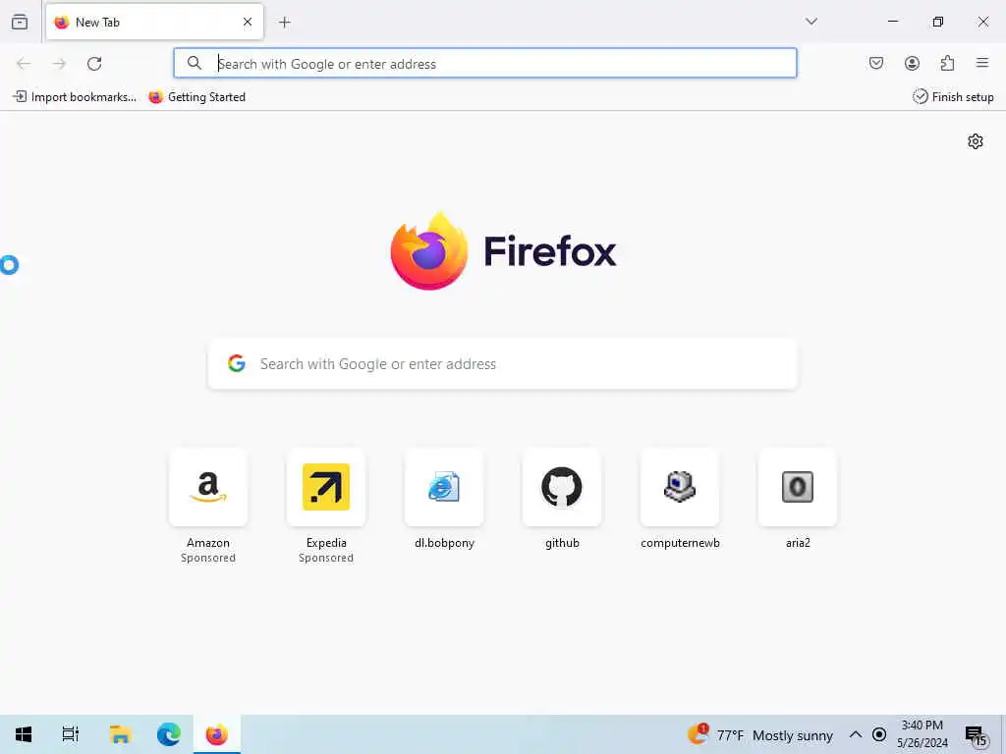Screen dimensions: 1006x754
Task: Open the application hamburger menu
Action: tap(982, 63)
